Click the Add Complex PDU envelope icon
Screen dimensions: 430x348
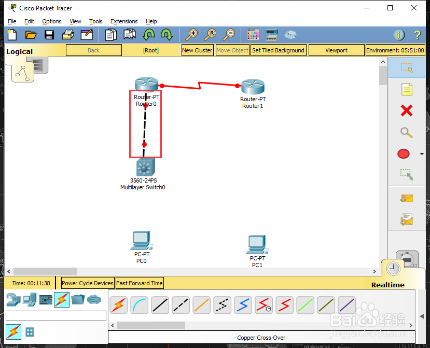pyautogui.click(x=407, y=220)
